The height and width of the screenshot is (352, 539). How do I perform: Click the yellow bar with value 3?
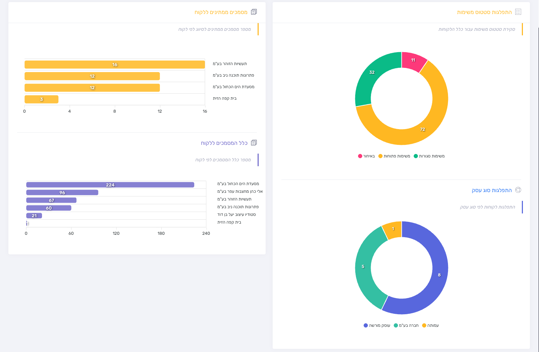click(x=41, y=99)
